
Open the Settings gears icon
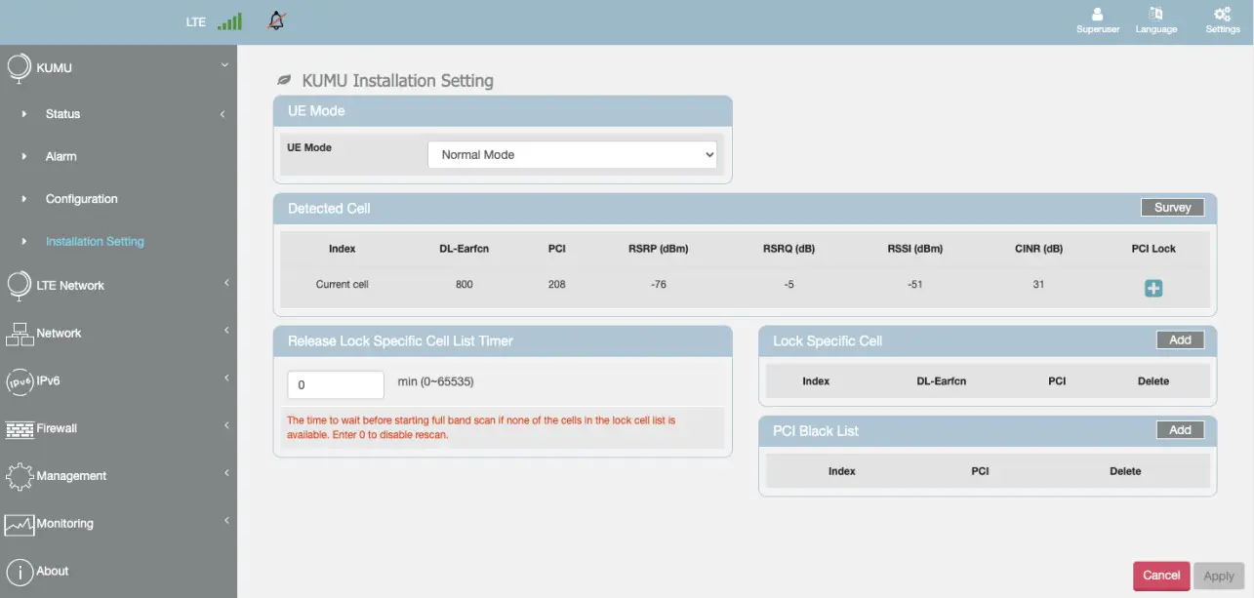[x=1222, y=14]
